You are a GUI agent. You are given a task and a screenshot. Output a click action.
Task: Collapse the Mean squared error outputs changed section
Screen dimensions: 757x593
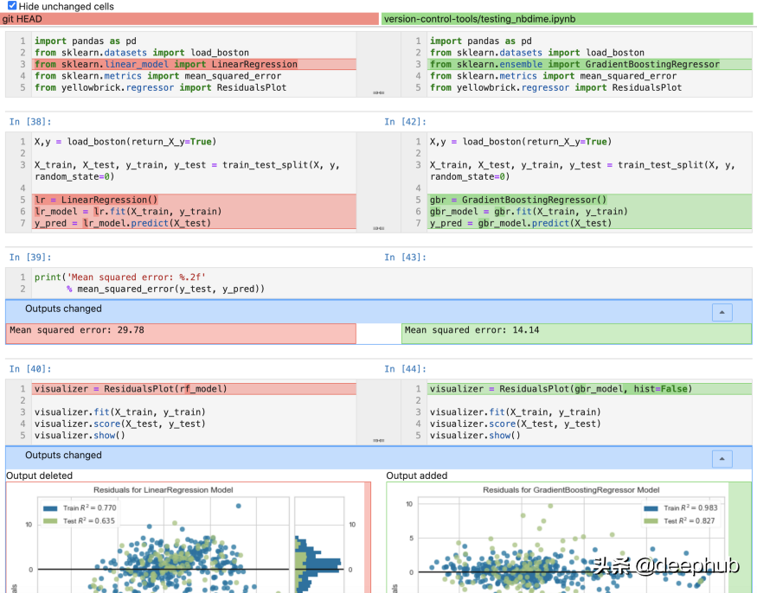[x=722, y=312]
